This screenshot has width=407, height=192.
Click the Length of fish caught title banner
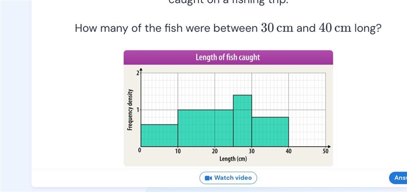[x=228, y=57]
